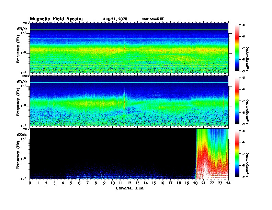Click the "Magnetic Field Spectra" title
This screenshot has height=210, width=272.
click(x=56, y=19)
